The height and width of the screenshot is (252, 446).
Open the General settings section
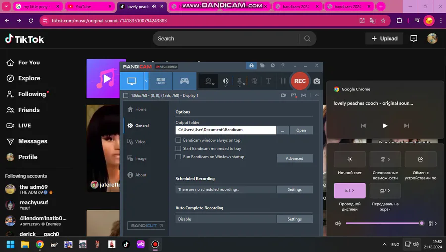138,126
